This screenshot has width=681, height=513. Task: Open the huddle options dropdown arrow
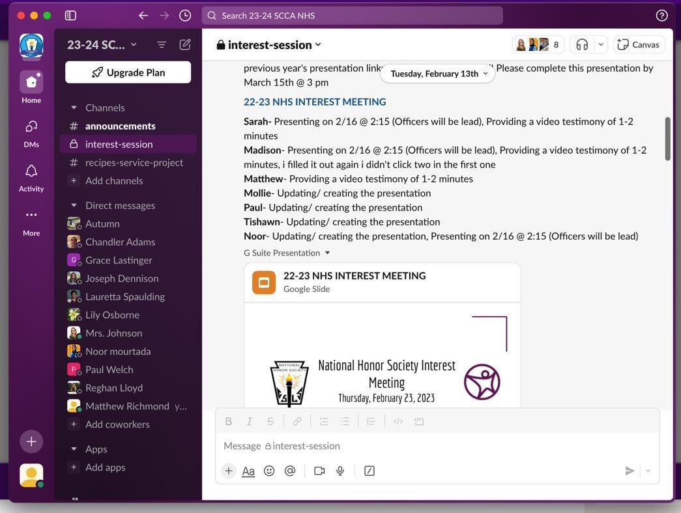tap(601, 45)
